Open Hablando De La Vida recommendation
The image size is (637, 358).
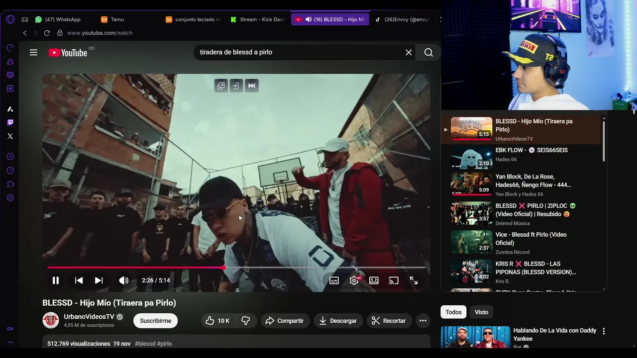(555, 334)
